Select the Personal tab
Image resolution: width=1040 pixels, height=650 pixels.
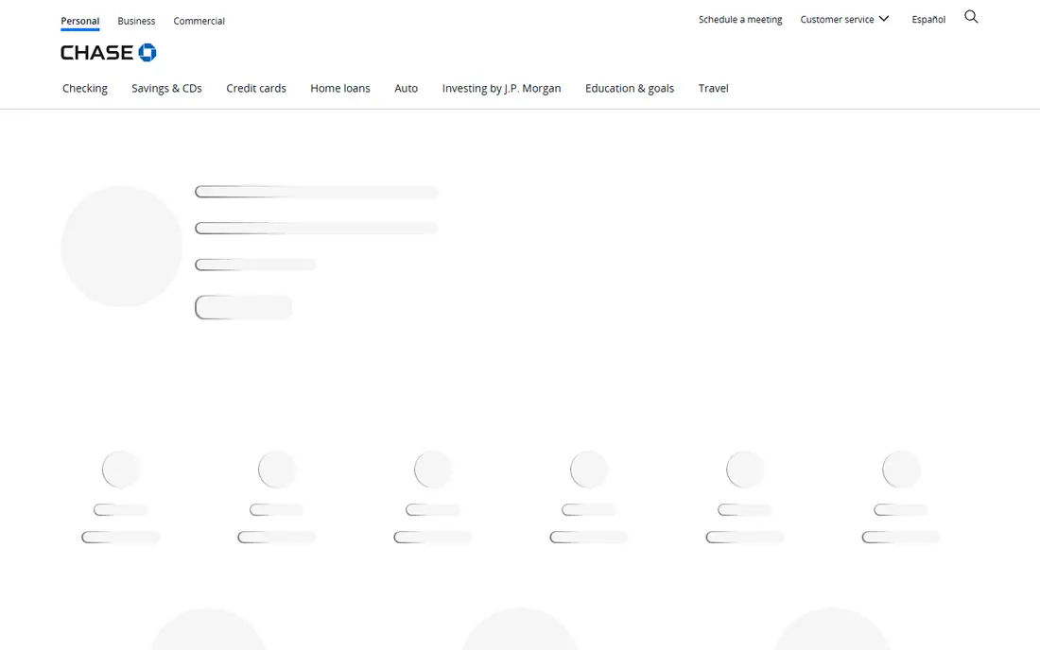(80, 21)
